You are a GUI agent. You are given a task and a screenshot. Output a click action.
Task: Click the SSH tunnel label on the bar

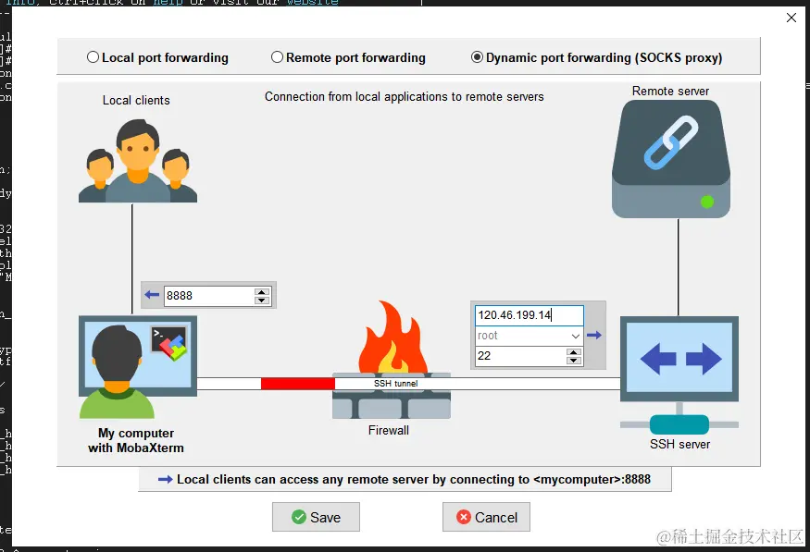click(395, 384)
